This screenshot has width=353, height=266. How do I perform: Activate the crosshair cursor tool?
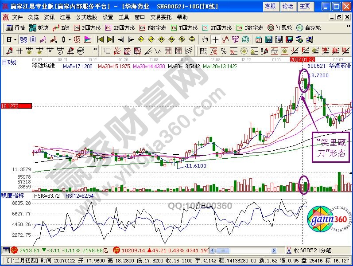215,39
